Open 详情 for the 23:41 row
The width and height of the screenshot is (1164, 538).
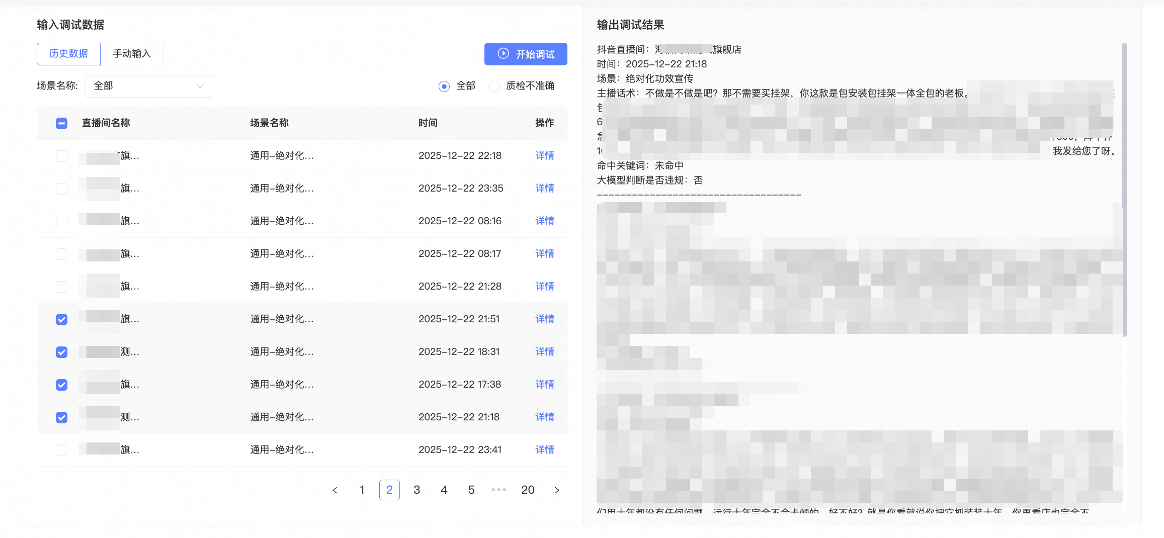[x=545, y=450]
